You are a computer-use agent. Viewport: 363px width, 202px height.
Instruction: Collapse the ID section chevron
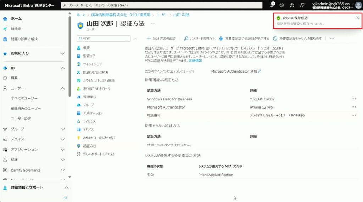tap(63, 68)
